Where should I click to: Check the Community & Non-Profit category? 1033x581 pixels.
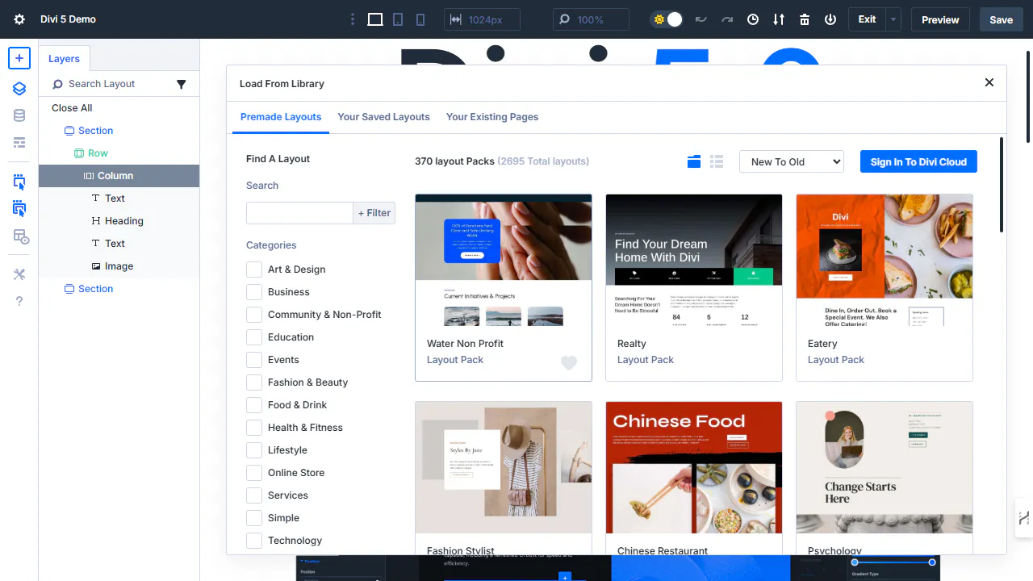pos(254,315)
